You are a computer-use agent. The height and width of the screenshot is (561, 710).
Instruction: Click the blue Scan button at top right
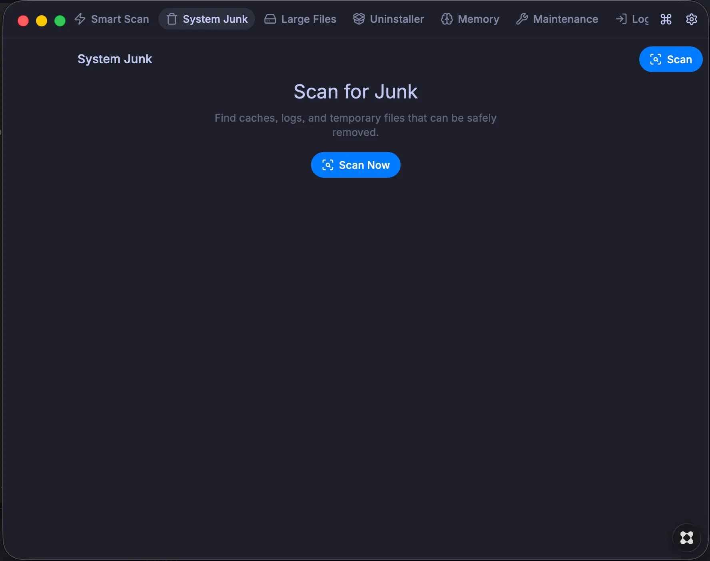pyautogui.click(x=671, y=59)
